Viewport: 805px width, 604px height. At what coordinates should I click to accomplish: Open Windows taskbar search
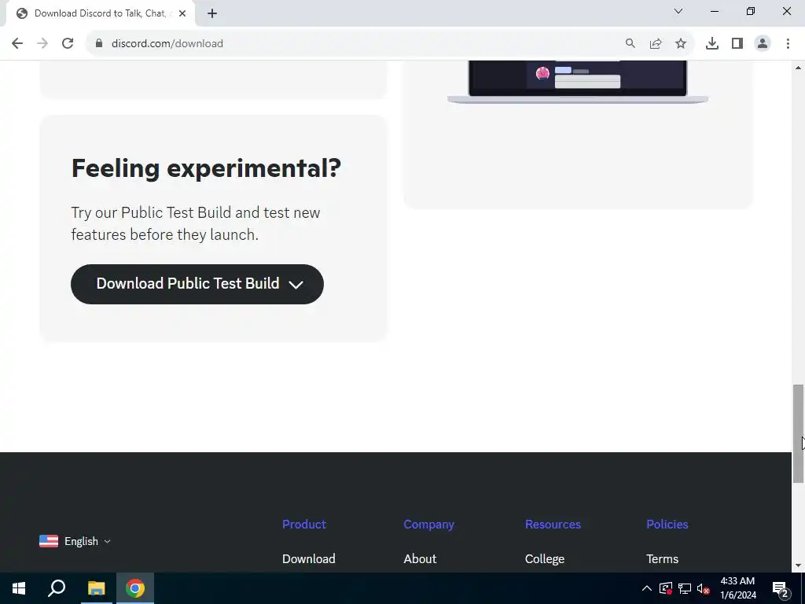click(x=57, y=588)
